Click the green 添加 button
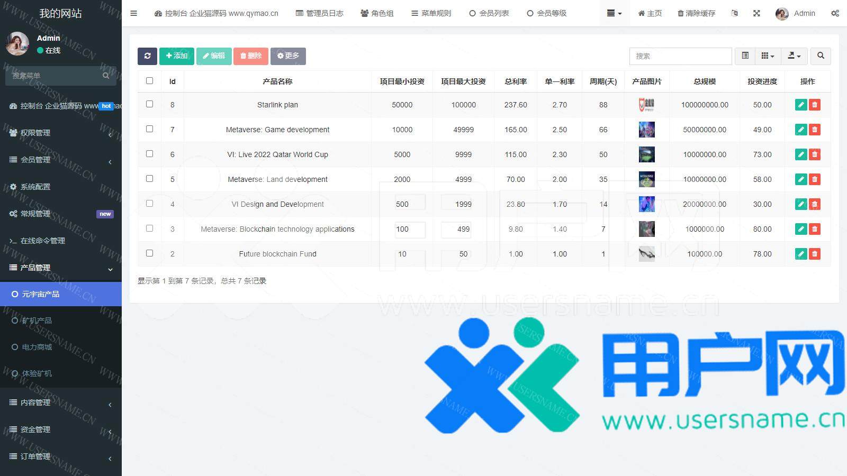The width and height of the screenshot is (847, 476). [x=177, y=56]
